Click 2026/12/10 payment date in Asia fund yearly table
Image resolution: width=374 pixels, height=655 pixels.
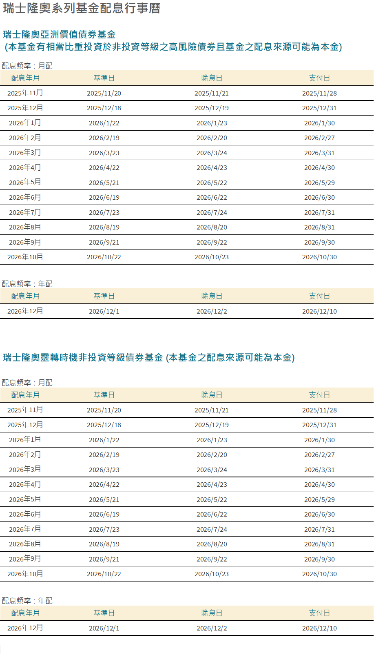tap(319, 312)
